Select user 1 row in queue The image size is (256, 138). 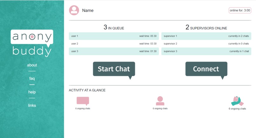(114, 36)
